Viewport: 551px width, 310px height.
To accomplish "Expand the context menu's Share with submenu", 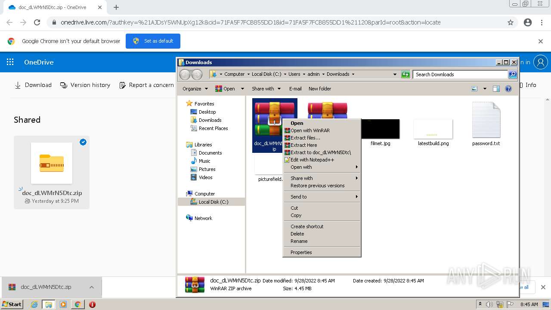I will point(322,178).
